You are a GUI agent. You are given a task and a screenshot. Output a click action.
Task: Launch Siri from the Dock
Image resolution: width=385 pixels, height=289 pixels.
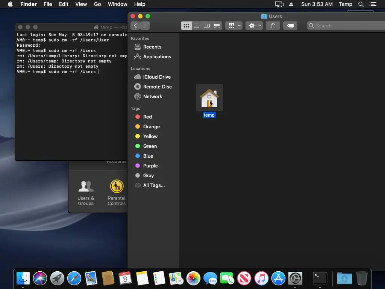(40, 278)
